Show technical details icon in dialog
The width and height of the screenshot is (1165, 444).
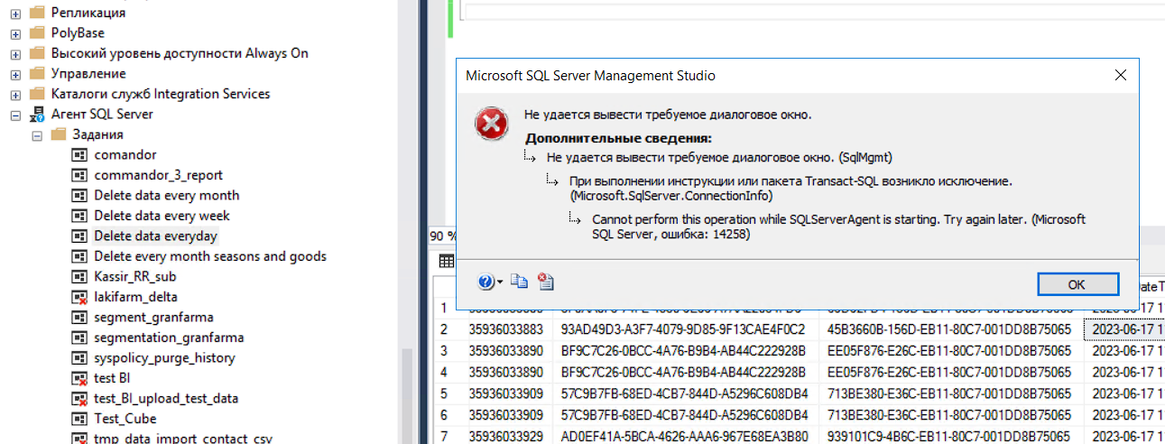click(x=545, y=282)
